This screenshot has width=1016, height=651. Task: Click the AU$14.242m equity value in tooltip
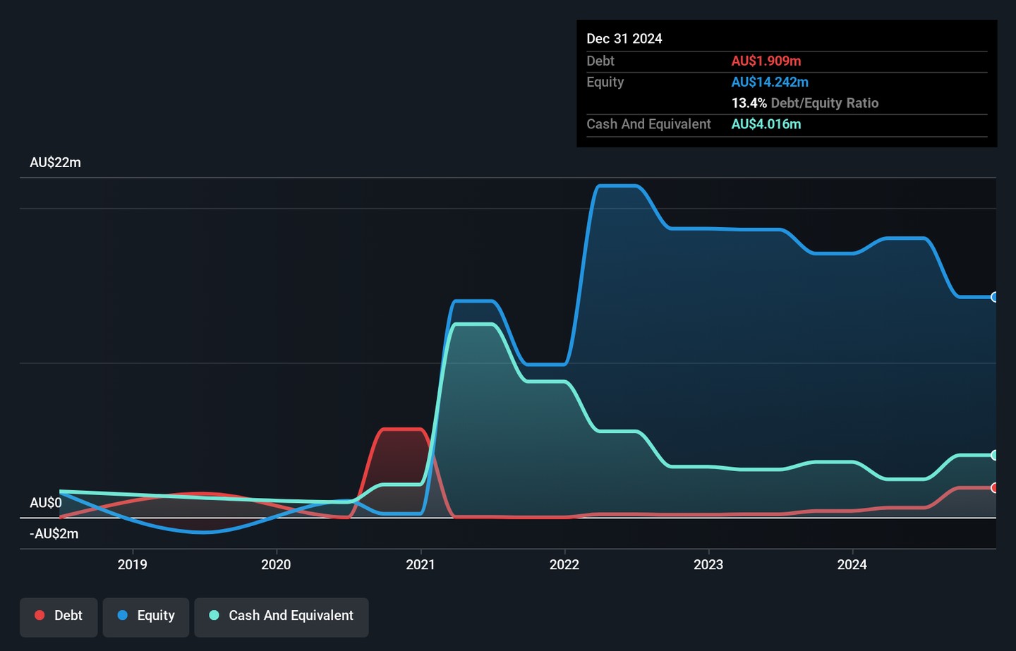point(770,82)
